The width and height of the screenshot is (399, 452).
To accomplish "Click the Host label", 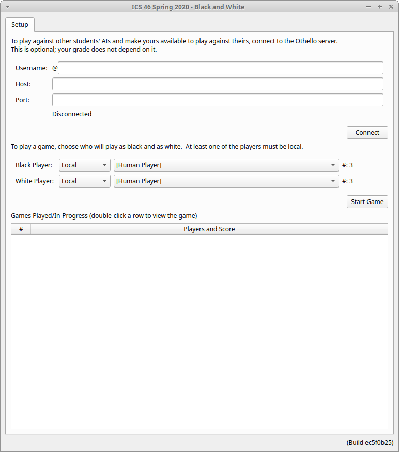I will 23,84.
